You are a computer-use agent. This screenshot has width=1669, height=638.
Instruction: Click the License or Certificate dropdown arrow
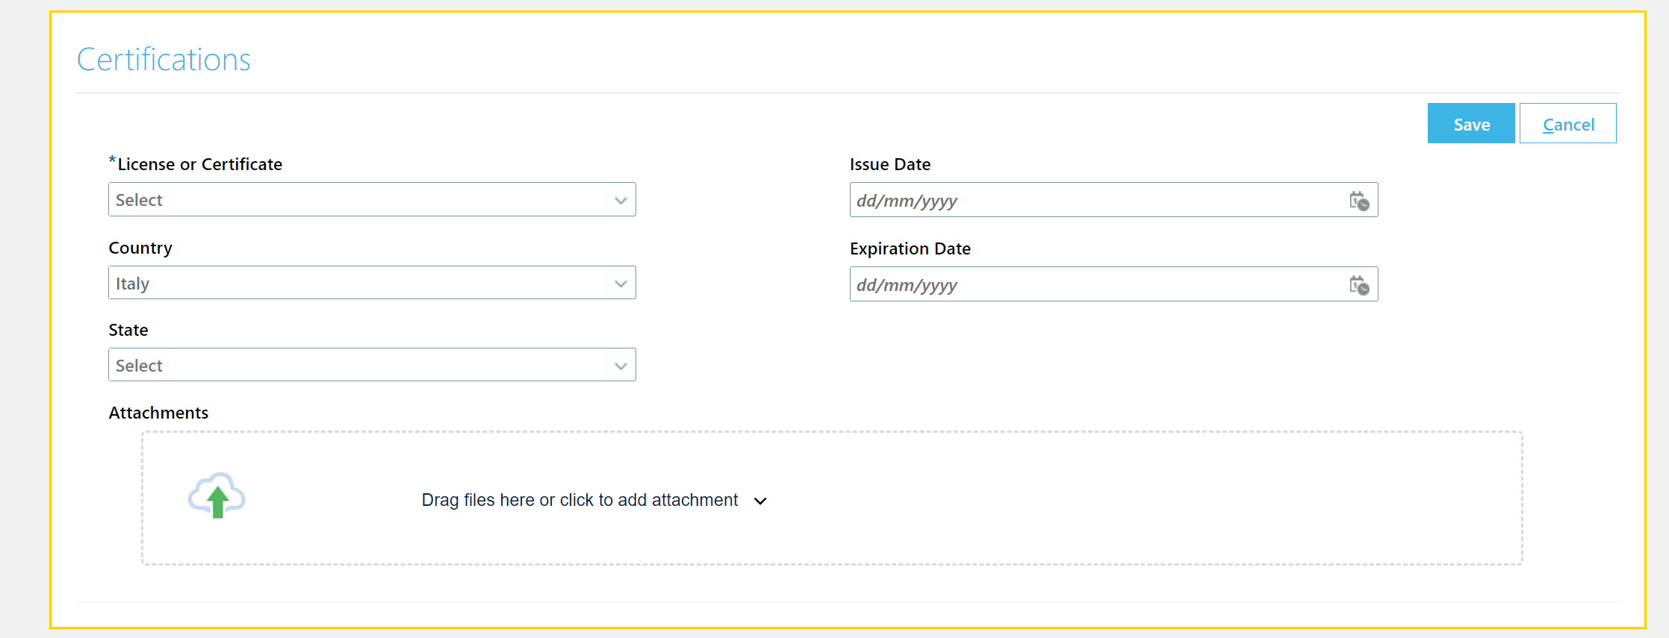coord(621,199)
